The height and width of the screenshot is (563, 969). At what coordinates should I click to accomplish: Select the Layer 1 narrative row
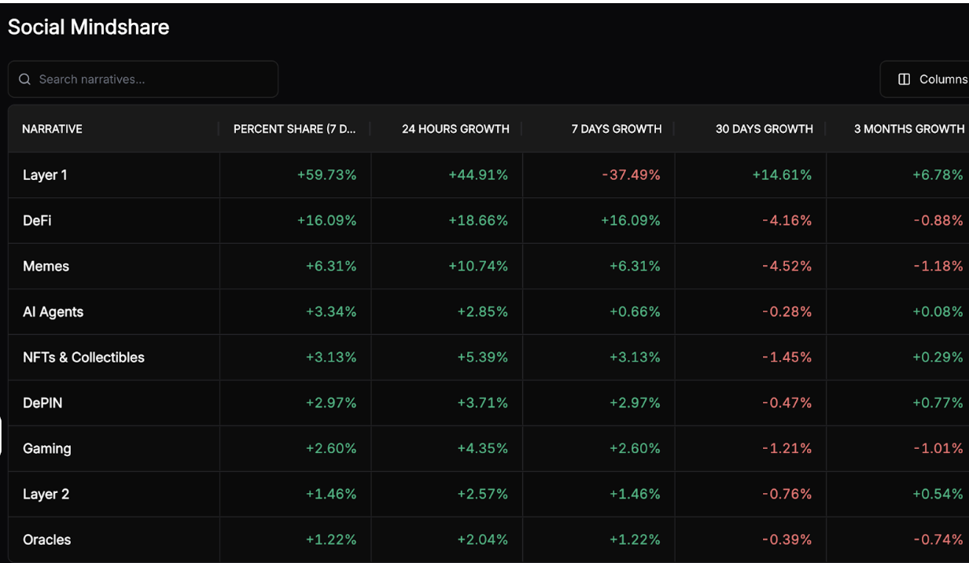point(45,175)
